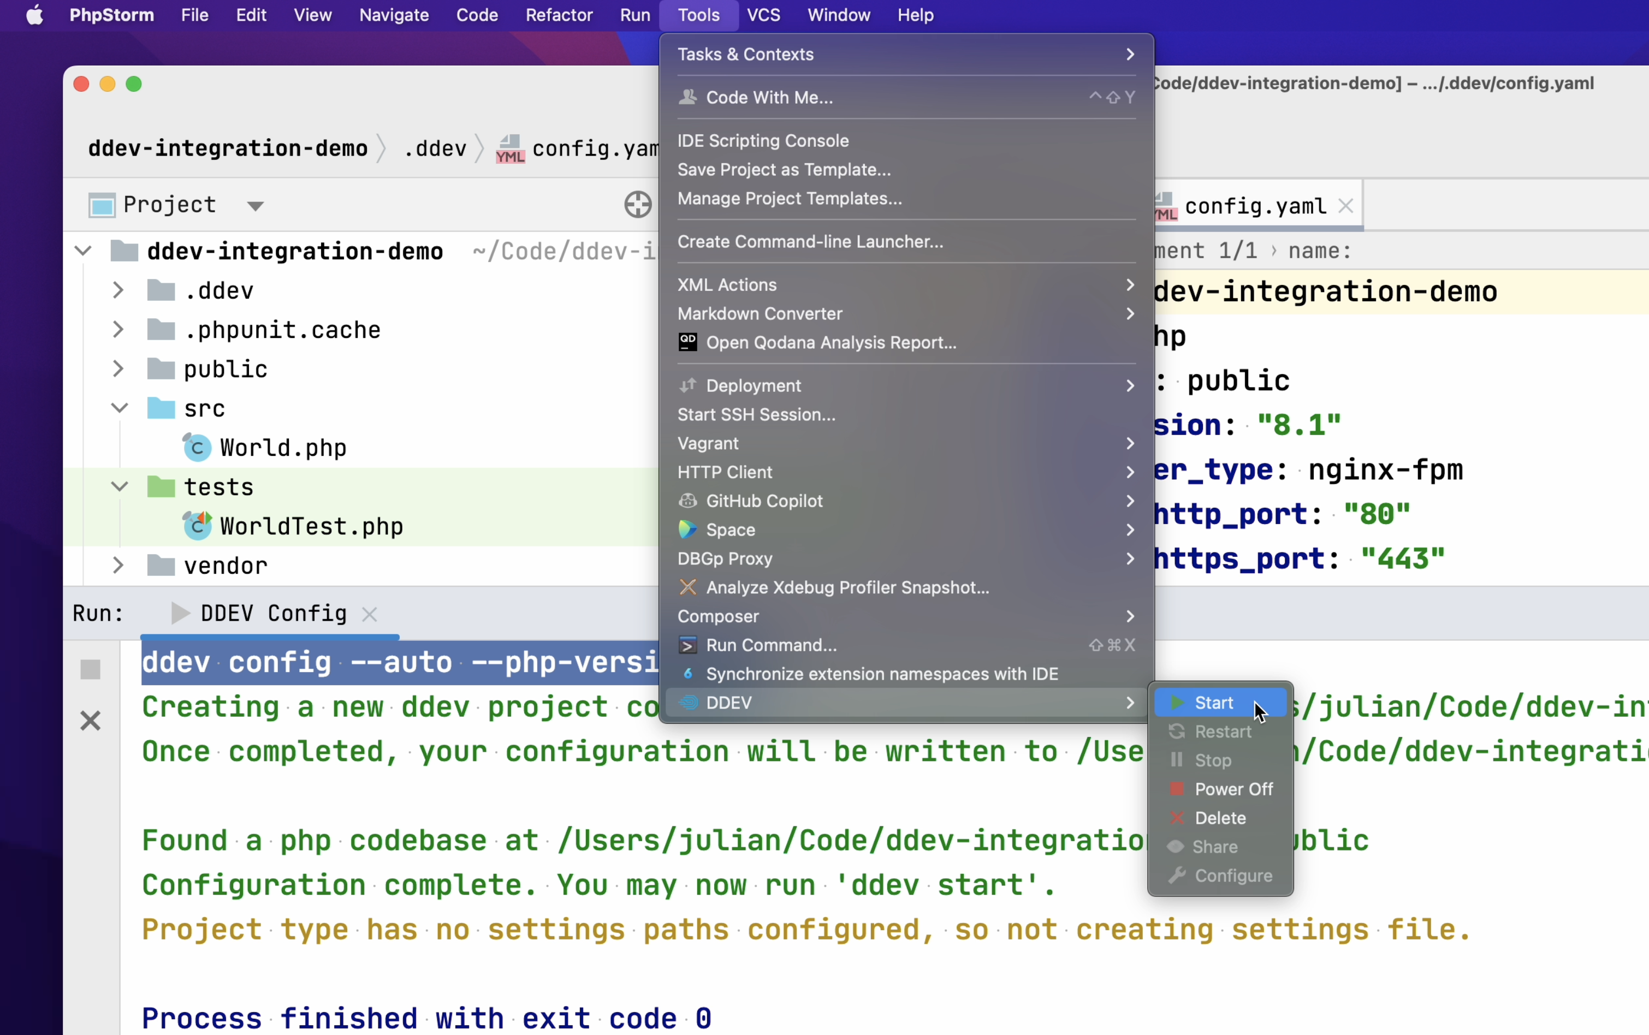Open the VCS menu
This screenshot has width=1649, height=1035.
763,15
